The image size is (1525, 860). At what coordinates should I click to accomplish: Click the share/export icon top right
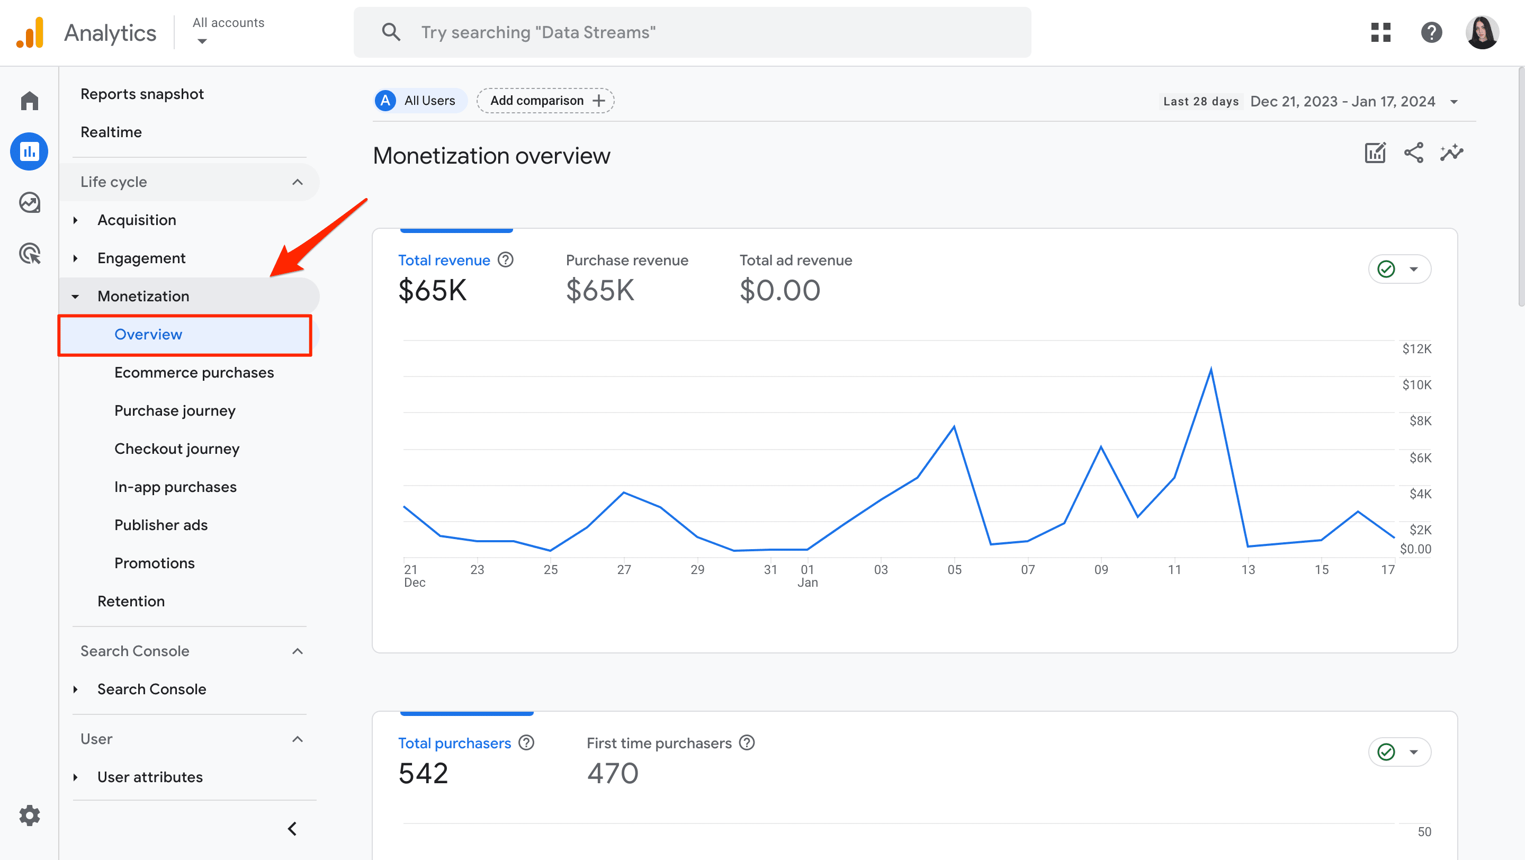tap(1414, 153)
